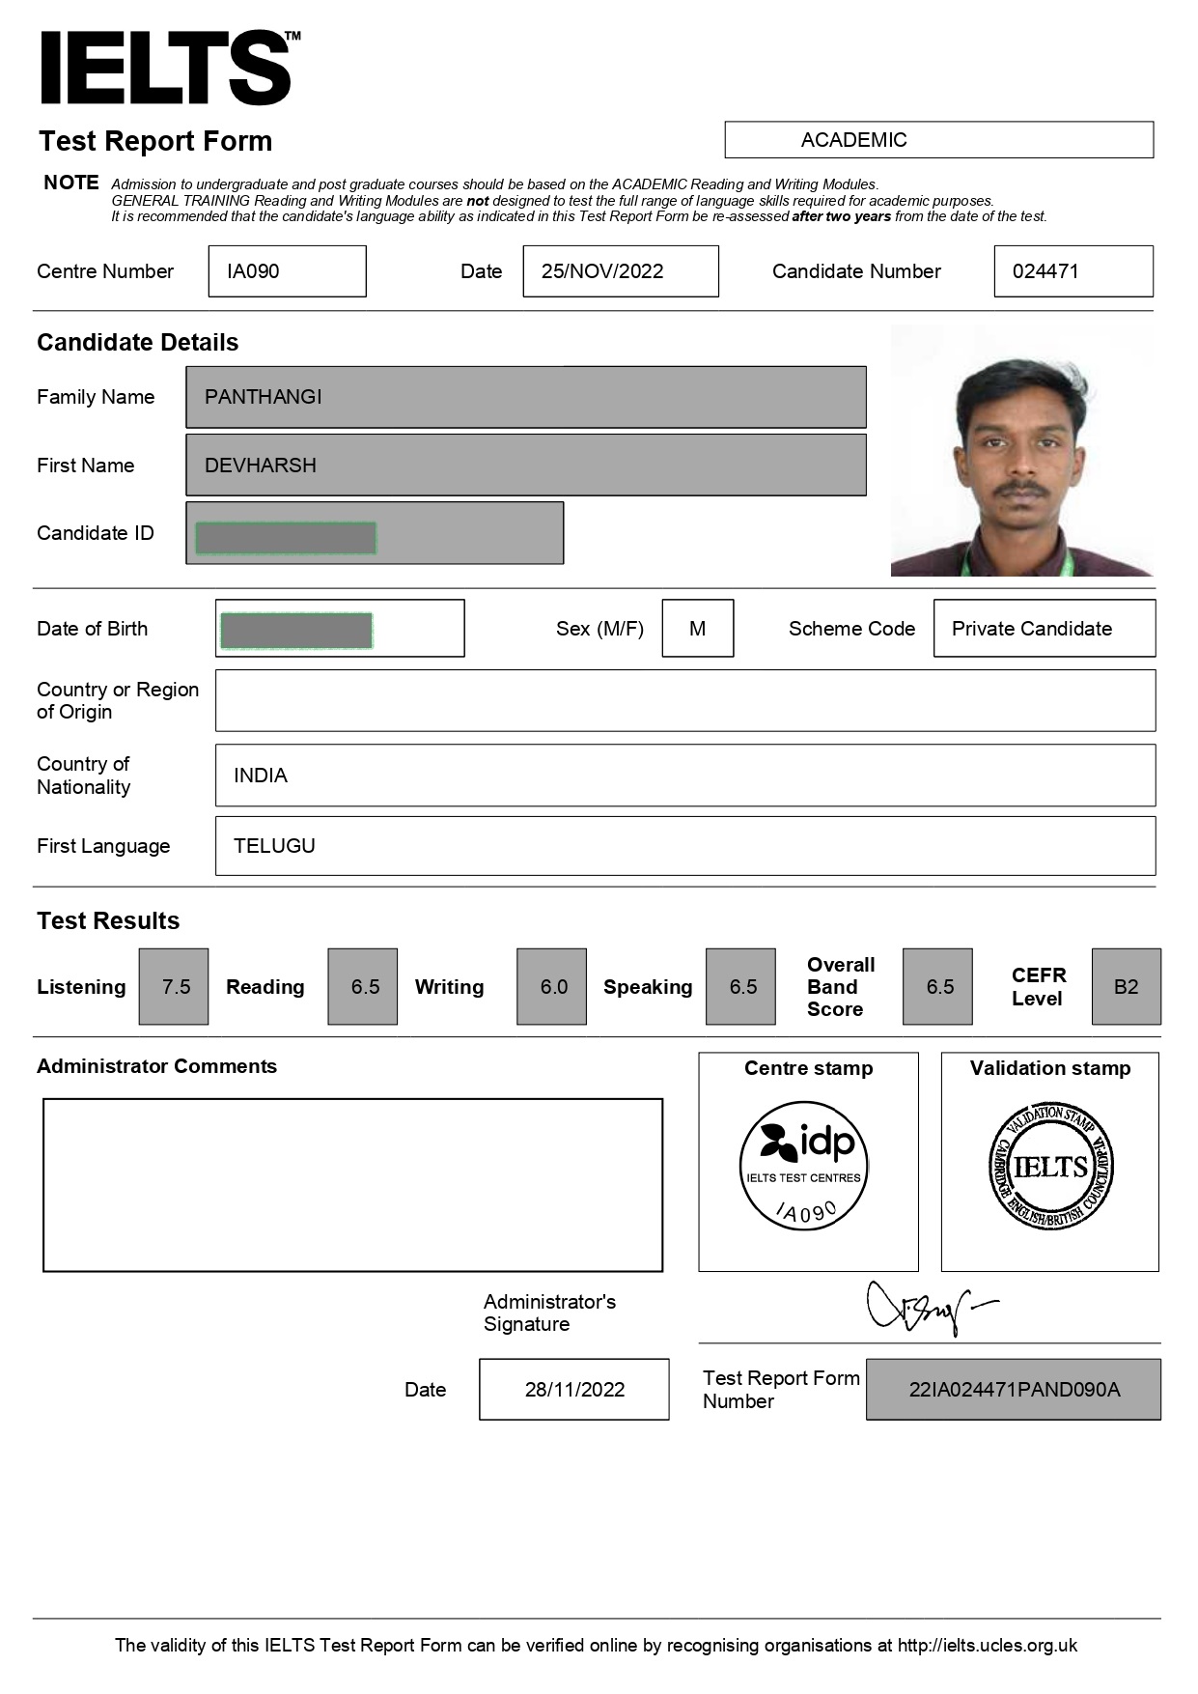Select the Centre Number field IA090
The image size is (1198, 1694).
[287, 271]
